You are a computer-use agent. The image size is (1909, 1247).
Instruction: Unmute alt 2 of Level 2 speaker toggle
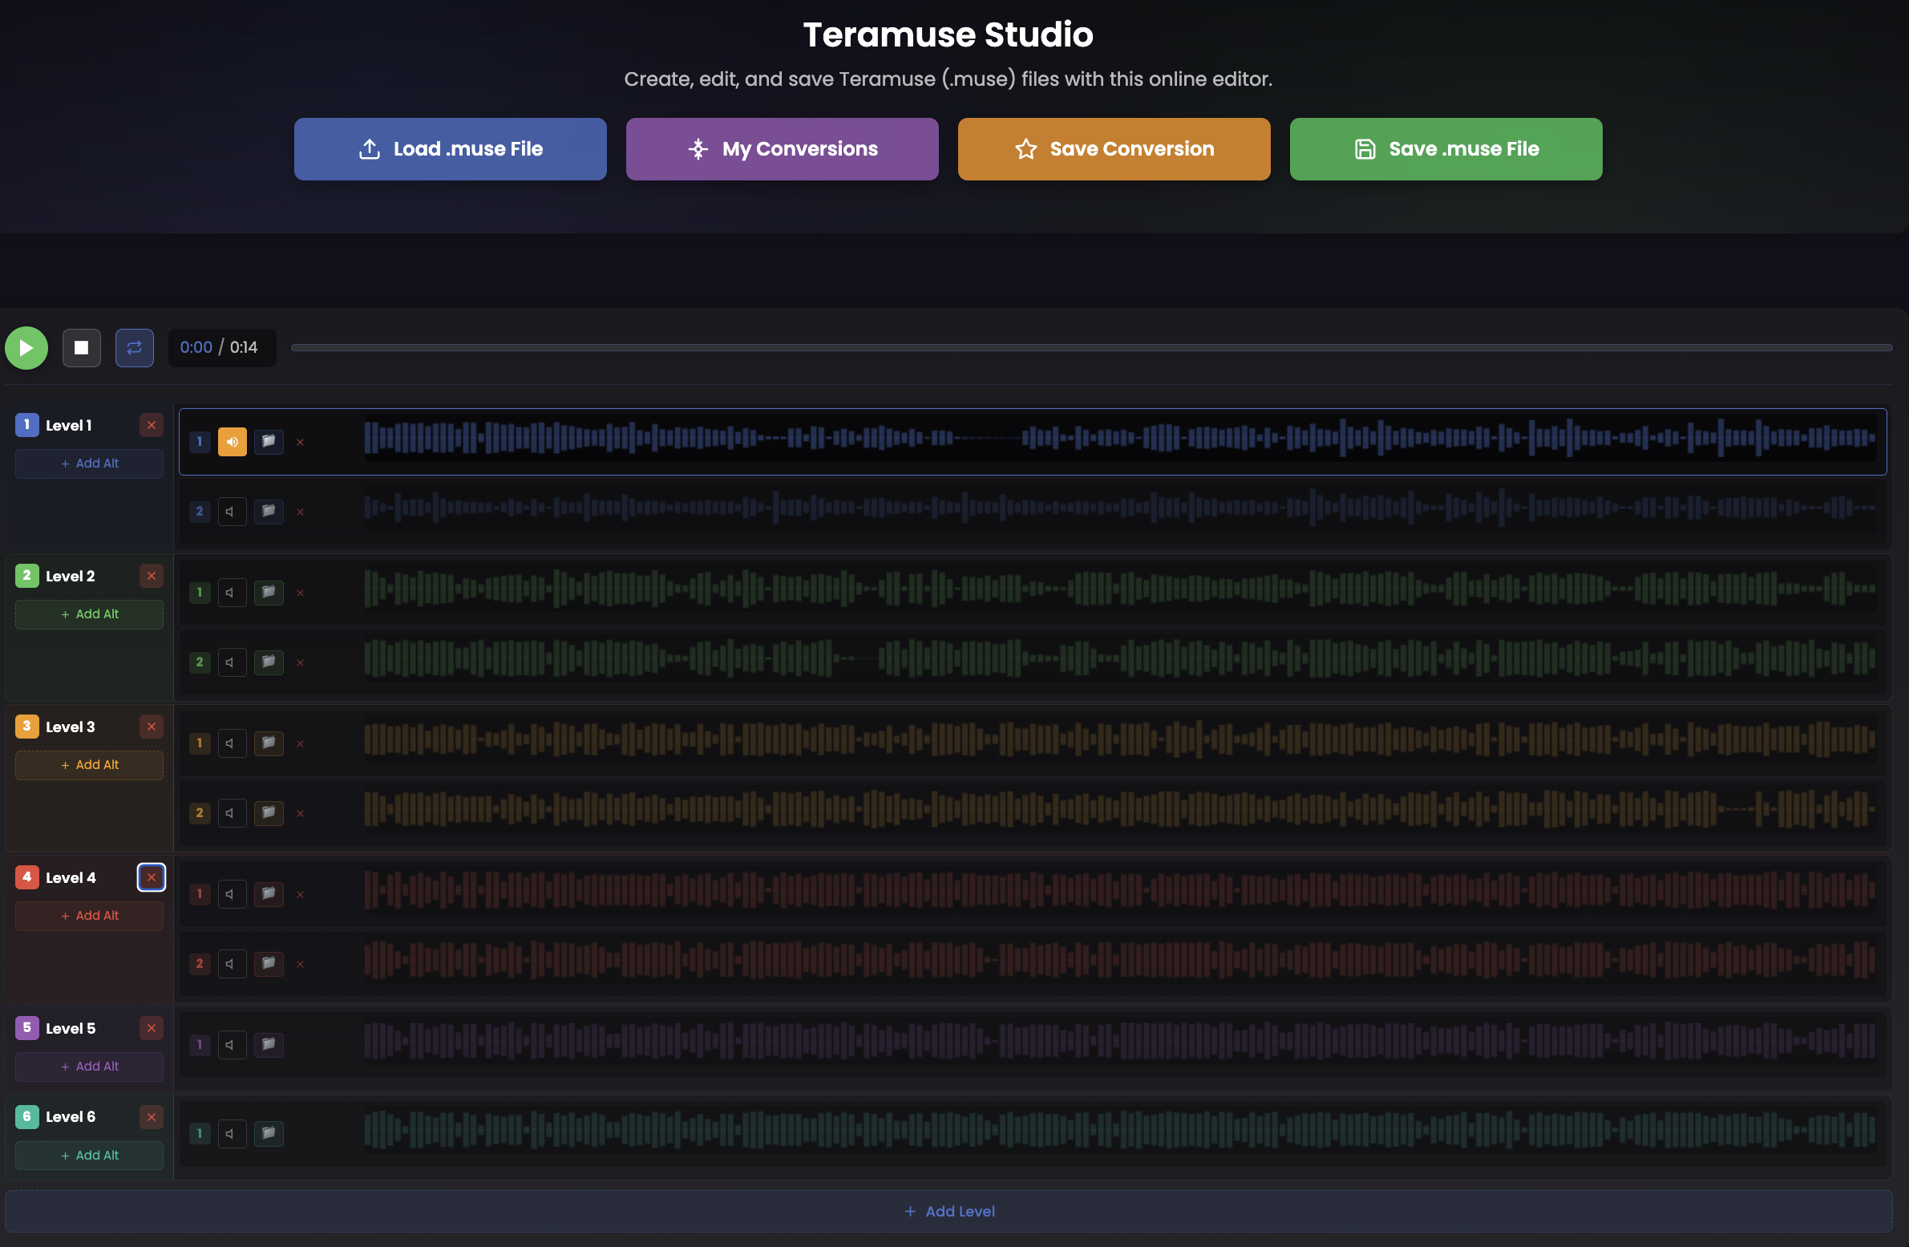coord(232,662)
